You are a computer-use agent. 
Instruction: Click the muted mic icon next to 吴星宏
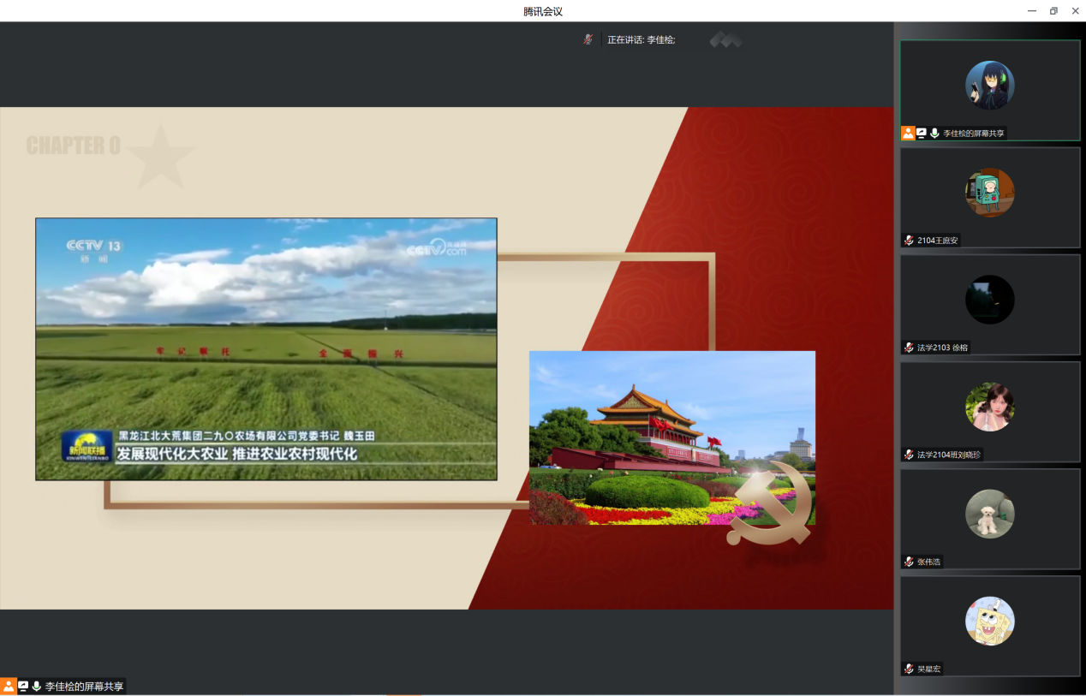click(909, 669)
